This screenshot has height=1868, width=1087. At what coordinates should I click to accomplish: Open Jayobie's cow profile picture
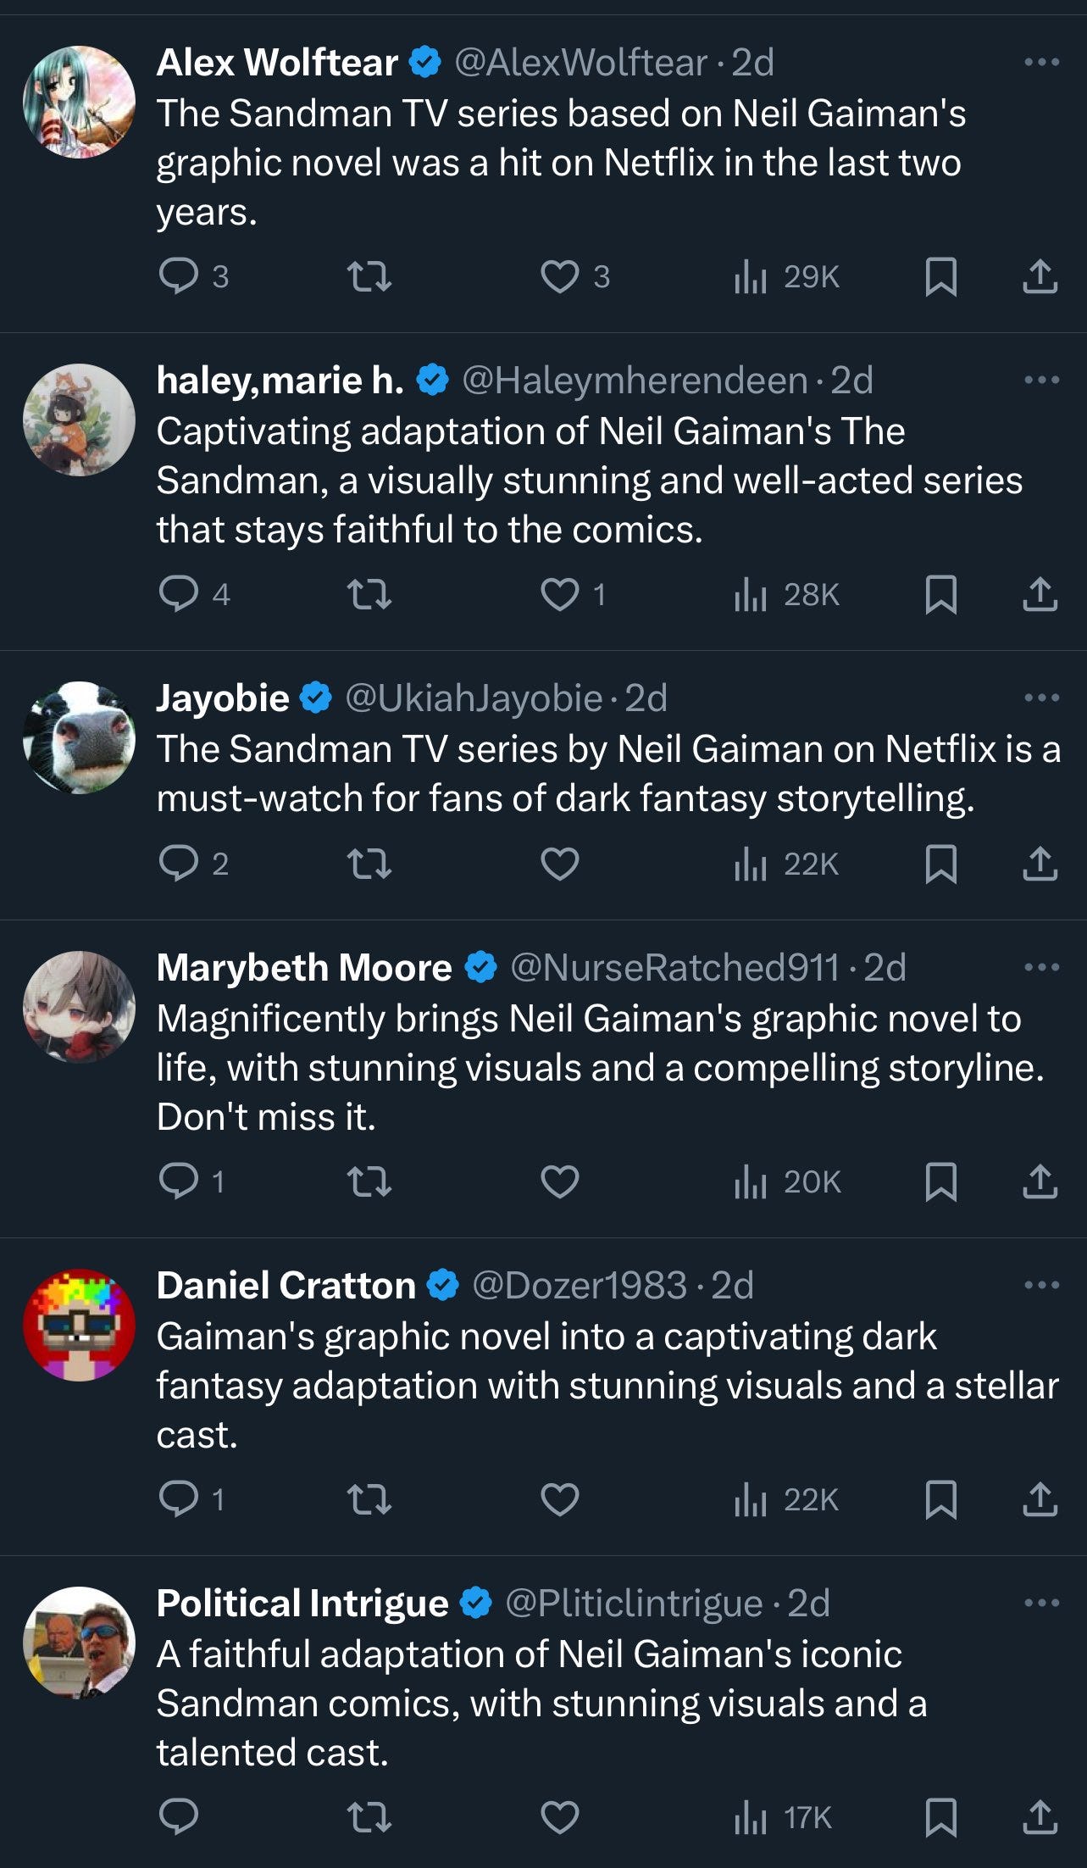[79, 737]
